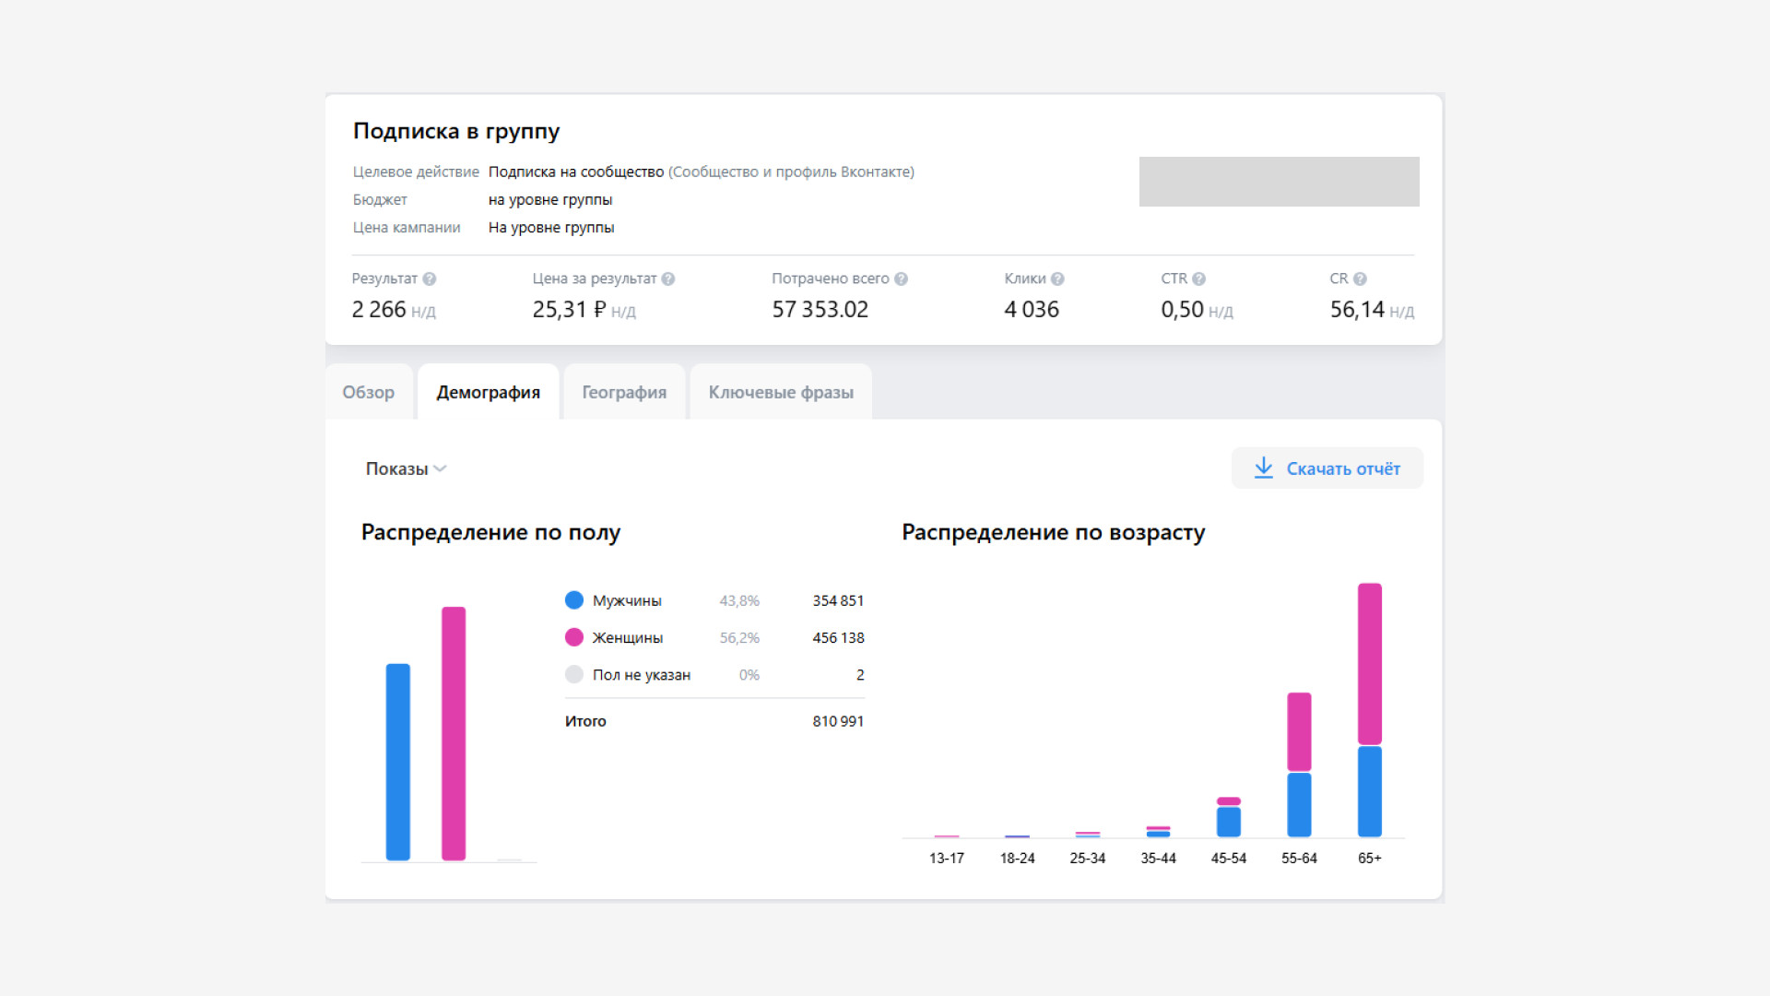
Task: Click question mark icon beside Клики
Action: (x=1057, y=279)
